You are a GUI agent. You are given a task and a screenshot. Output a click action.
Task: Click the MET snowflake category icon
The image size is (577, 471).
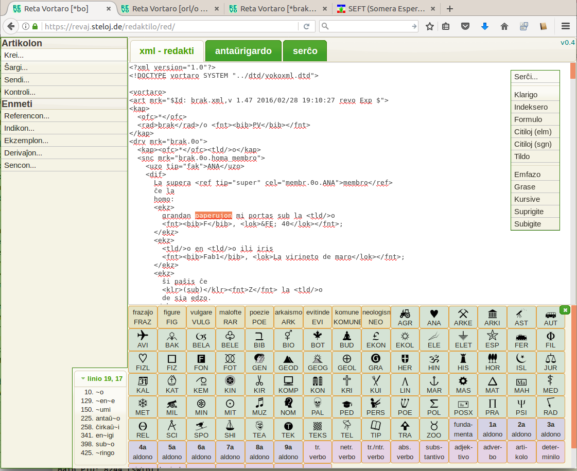point(143,406)
